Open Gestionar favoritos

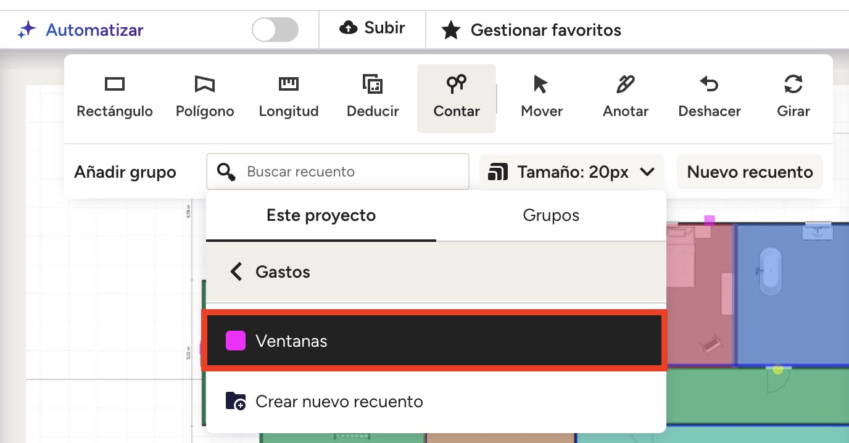531,30
